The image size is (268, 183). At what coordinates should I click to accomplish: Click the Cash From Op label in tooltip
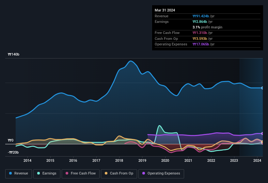pos(166,39)
